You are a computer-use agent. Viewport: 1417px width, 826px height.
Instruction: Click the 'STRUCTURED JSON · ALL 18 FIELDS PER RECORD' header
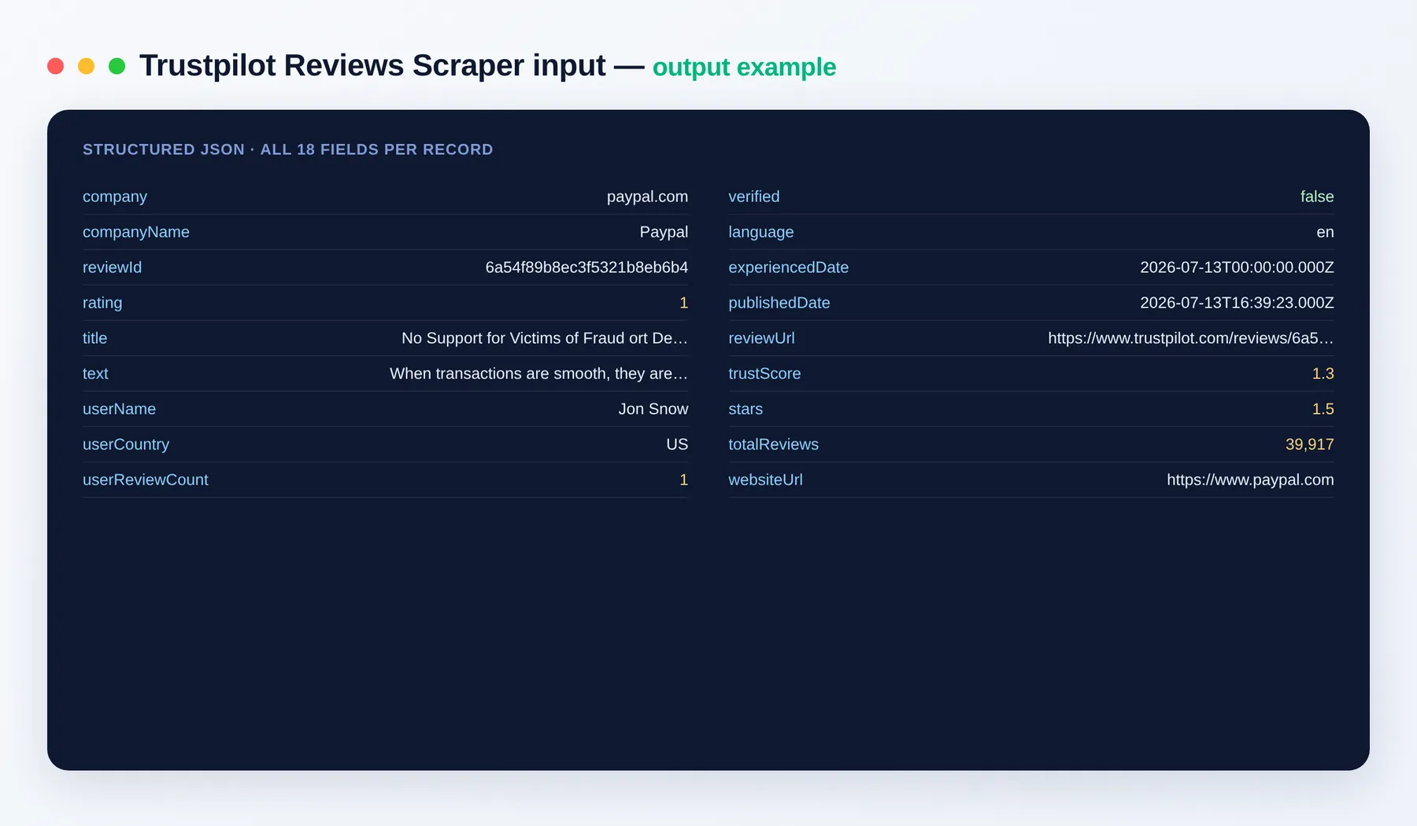[x=288, y=149]
